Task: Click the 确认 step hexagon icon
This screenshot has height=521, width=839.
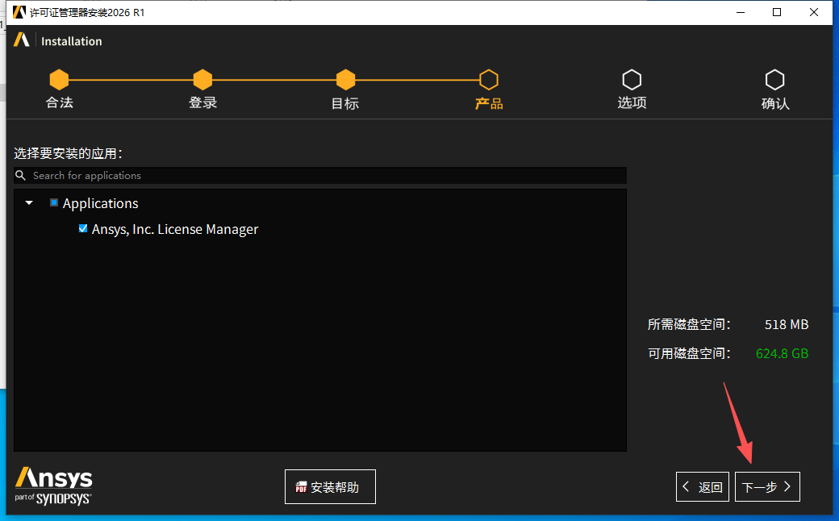Action: pos(774,80)
